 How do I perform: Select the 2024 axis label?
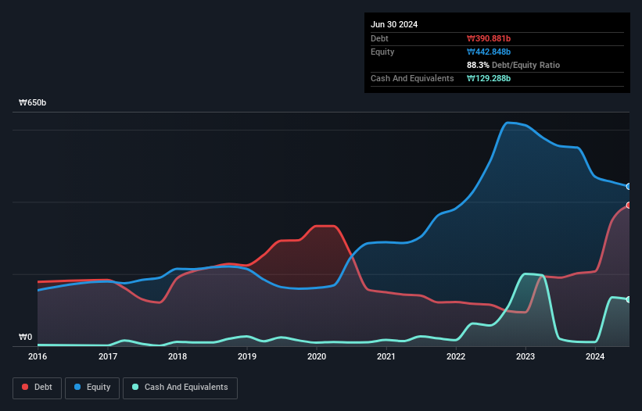tap(595, 356)
